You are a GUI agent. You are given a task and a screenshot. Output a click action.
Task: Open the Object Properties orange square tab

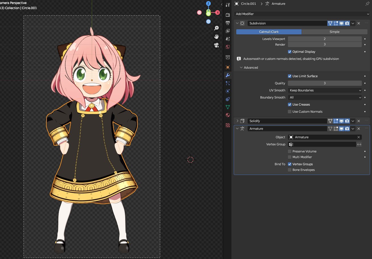(227, 67)
